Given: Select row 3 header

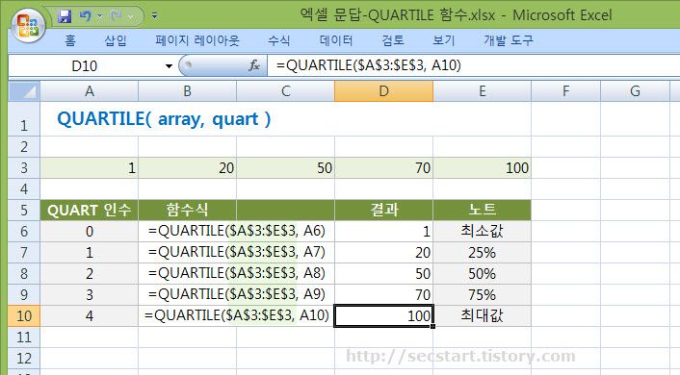Looking at the screenshot, I should pyautogui.click(x=24, y=168).
